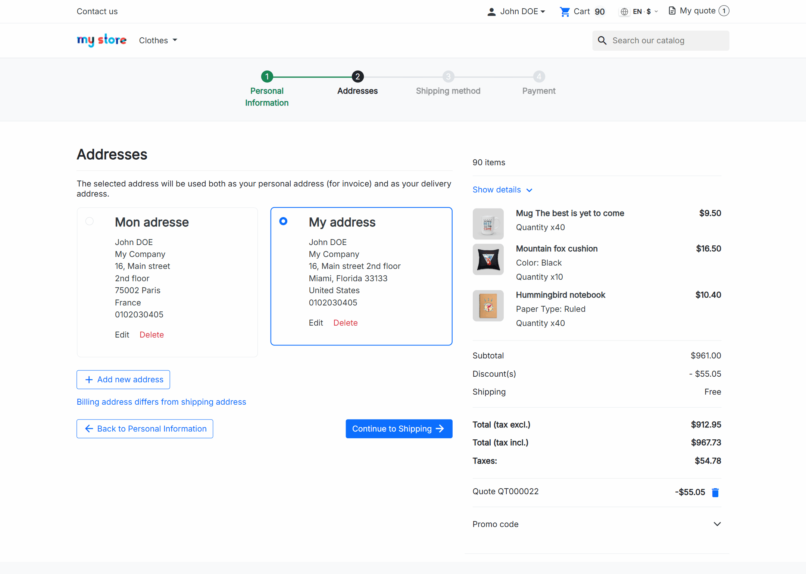Expand Show details in order summary
The image size is (806, 574).
502,190
